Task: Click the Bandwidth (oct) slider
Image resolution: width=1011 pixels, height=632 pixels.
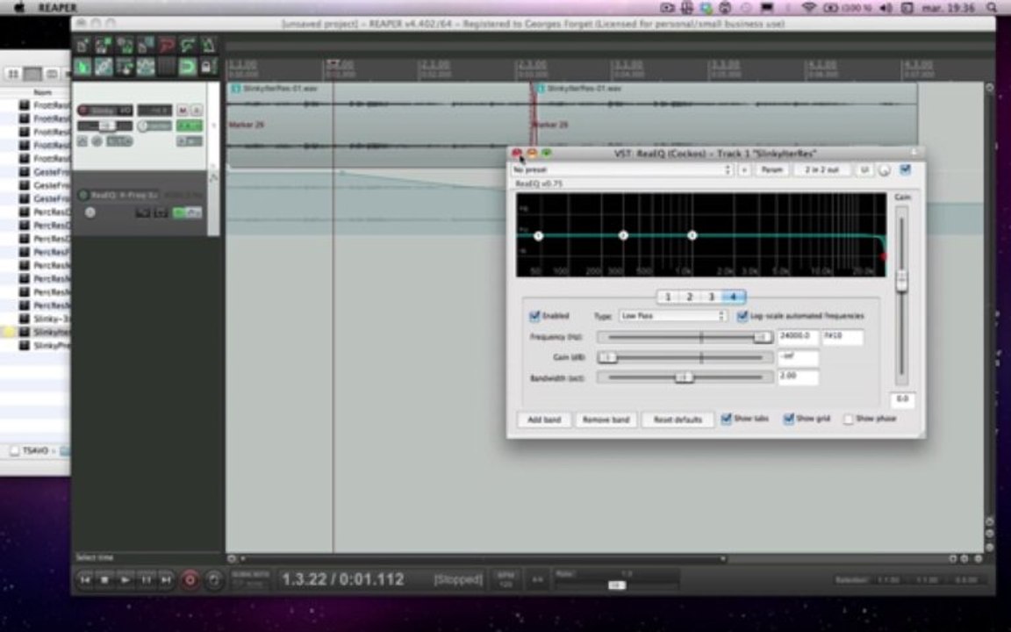Action: click(685, 377)
